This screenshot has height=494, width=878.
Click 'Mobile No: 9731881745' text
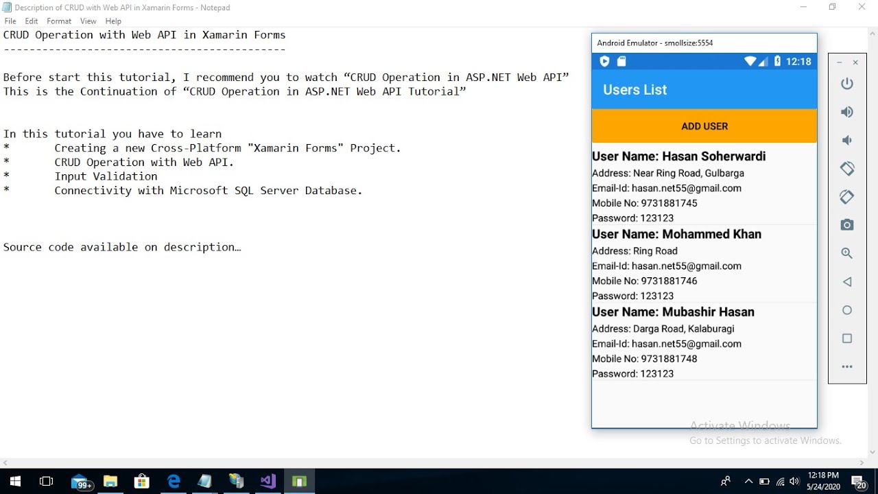645,203
